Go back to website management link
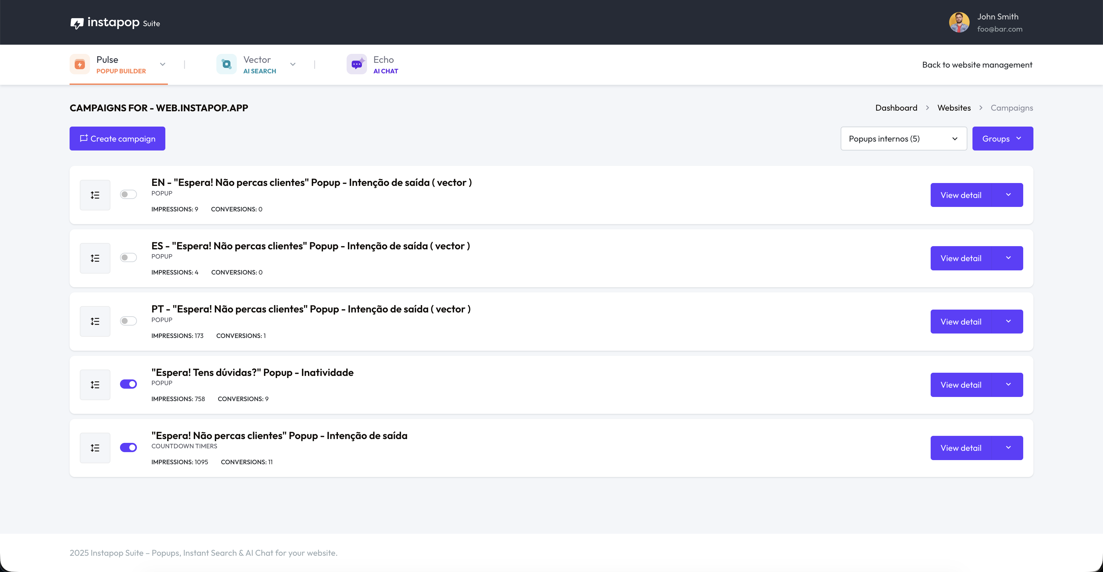 click(x=977, y=65)
